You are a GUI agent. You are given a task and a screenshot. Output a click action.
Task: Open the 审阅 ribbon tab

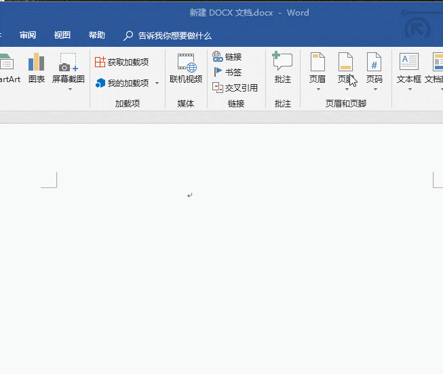pos(28,35)
